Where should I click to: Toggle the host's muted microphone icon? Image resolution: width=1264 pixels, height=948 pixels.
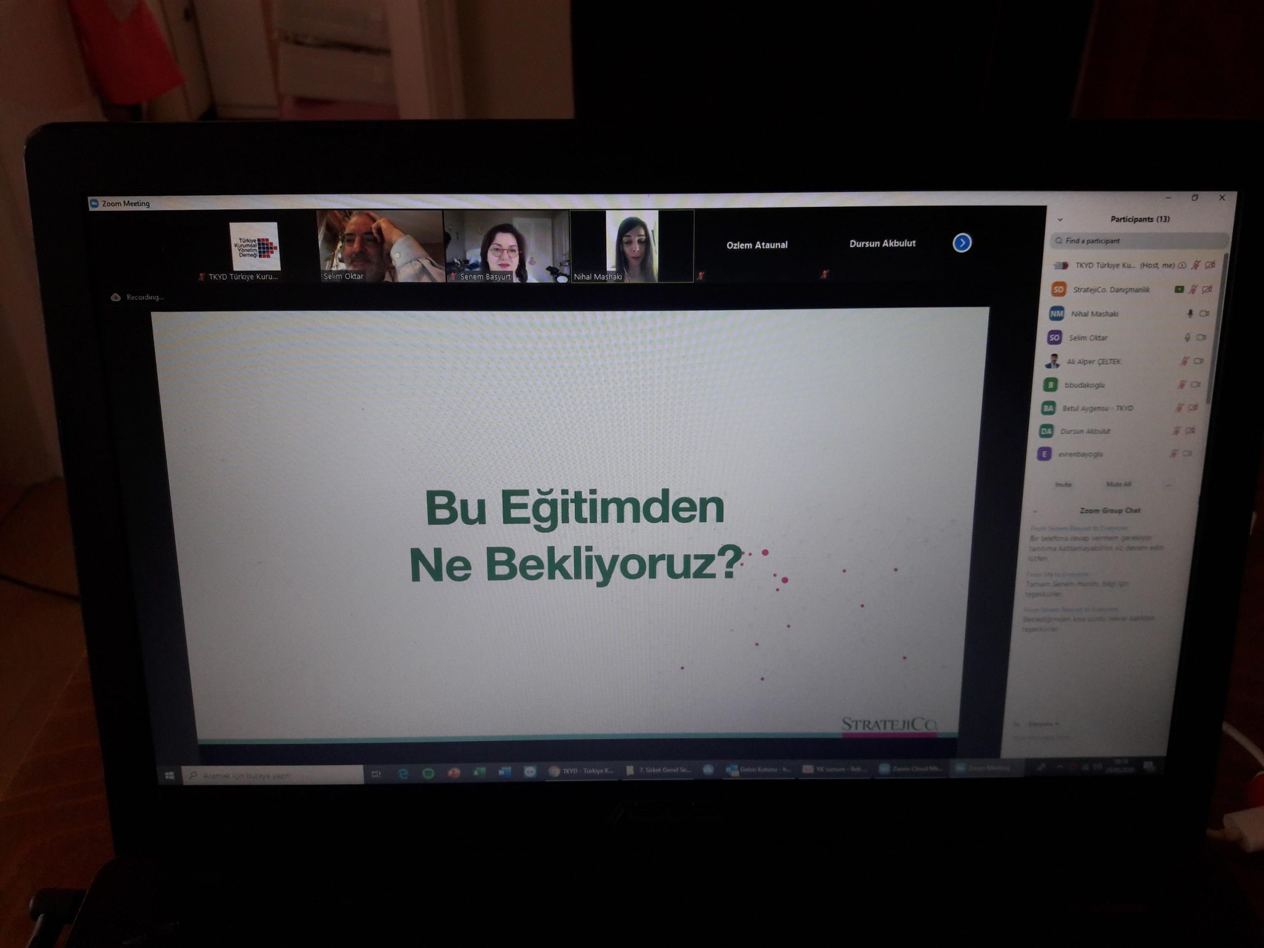tap(1195, 265)
